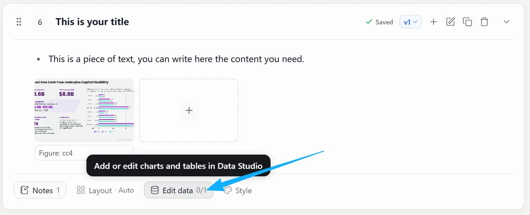Open the v1 version dropdown
530x215 pixels.
coord(410,22)
